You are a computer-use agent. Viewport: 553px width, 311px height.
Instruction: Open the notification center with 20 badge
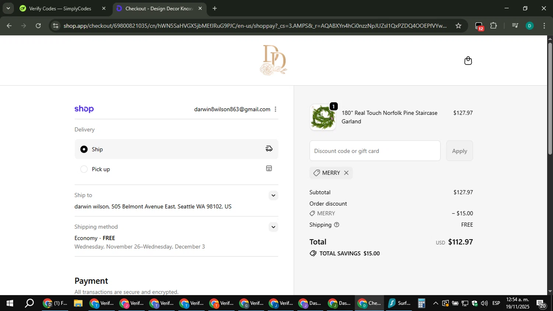541,304
